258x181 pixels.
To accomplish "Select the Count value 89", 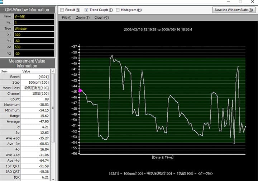I will click(x=35, y=99).
